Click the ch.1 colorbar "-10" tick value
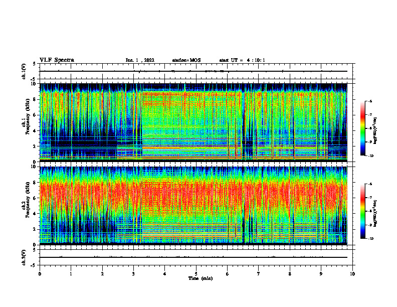Image resolution: width=397 pixels, height=307 pixels. click(x=370, y=156)
